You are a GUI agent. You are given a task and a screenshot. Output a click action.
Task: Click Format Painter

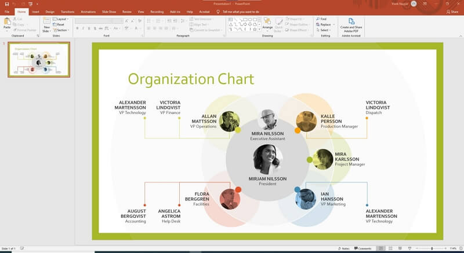pyautogui.click(x=25, y=30)
